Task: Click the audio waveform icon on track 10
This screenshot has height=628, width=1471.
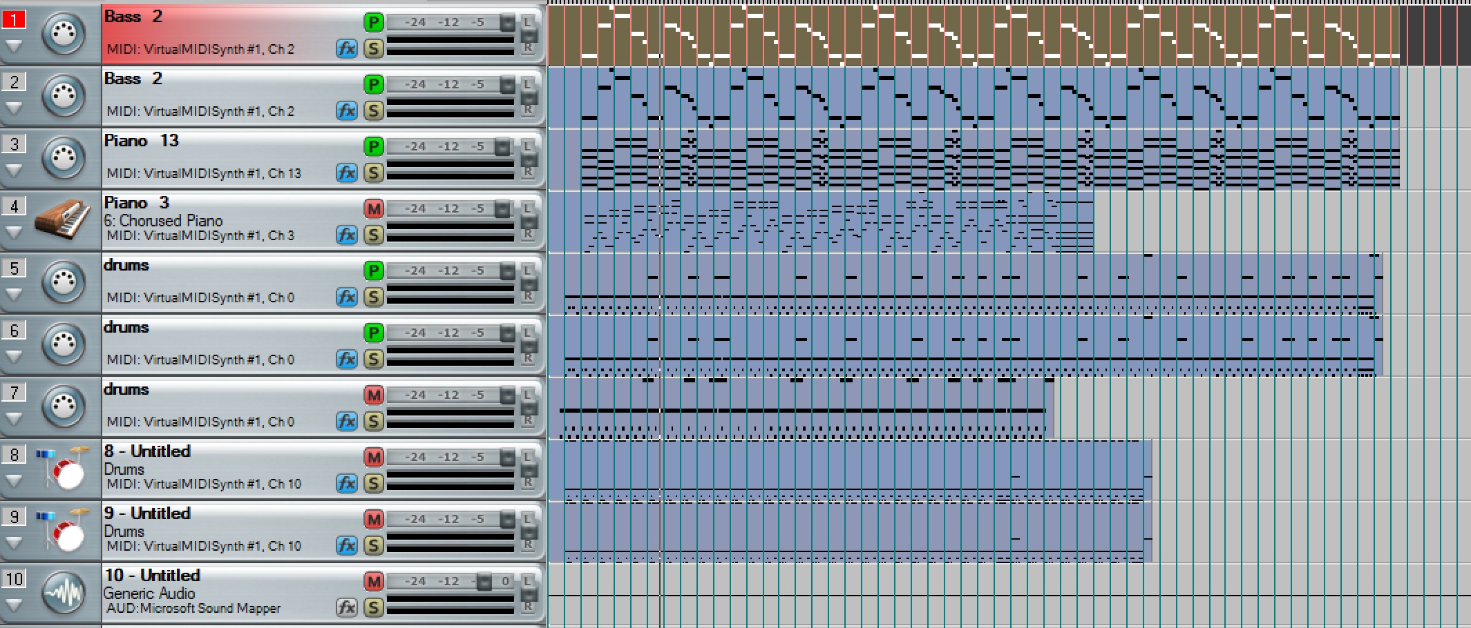Action: coord(63,593)
